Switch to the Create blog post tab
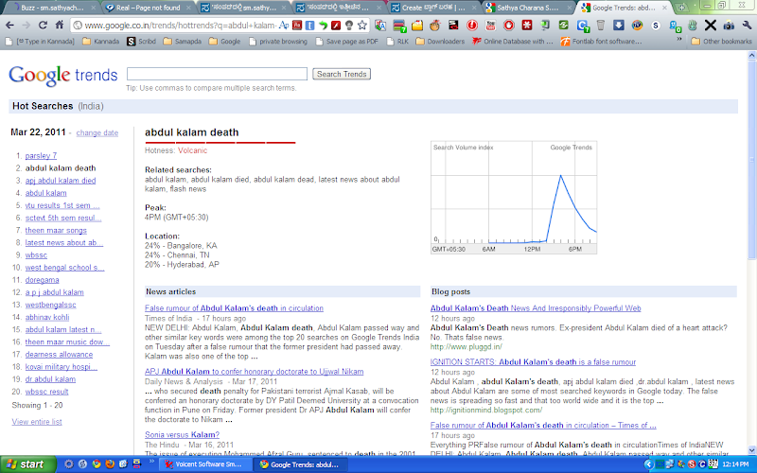This screenshot has width=757, height=473. pos(433,8)
